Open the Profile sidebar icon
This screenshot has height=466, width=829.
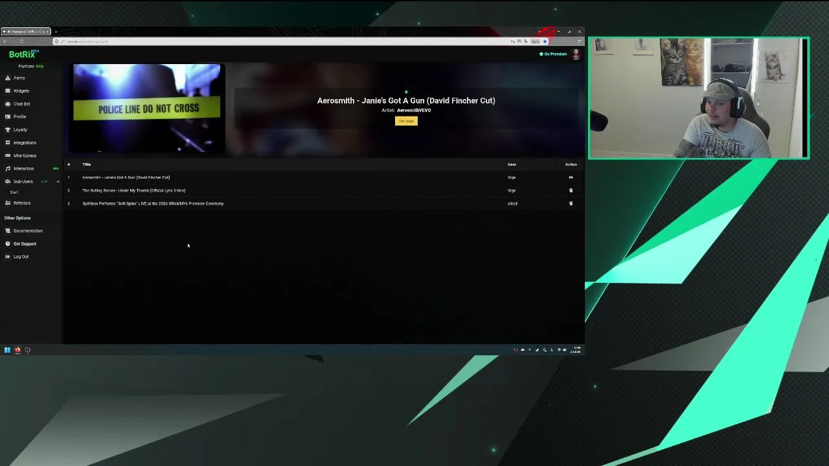click(7, 116)
